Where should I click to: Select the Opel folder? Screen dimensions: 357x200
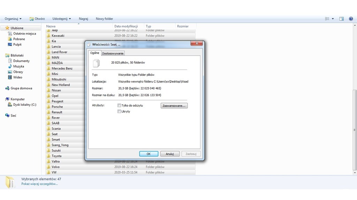[55, 96]
